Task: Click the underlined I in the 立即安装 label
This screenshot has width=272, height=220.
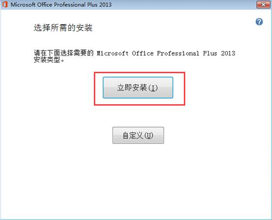Action: 153,88
